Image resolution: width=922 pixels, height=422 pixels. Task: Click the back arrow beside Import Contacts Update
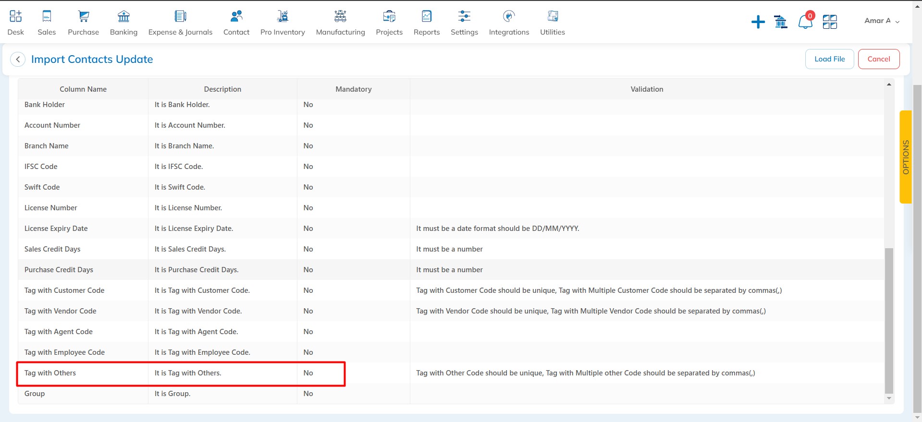[x=18, y=59]
